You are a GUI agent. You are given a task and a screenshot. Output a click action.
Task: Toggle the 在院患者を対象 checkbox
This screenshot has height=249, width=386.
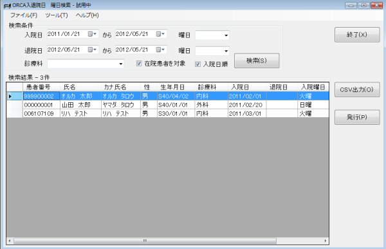[x=139, y=64]
